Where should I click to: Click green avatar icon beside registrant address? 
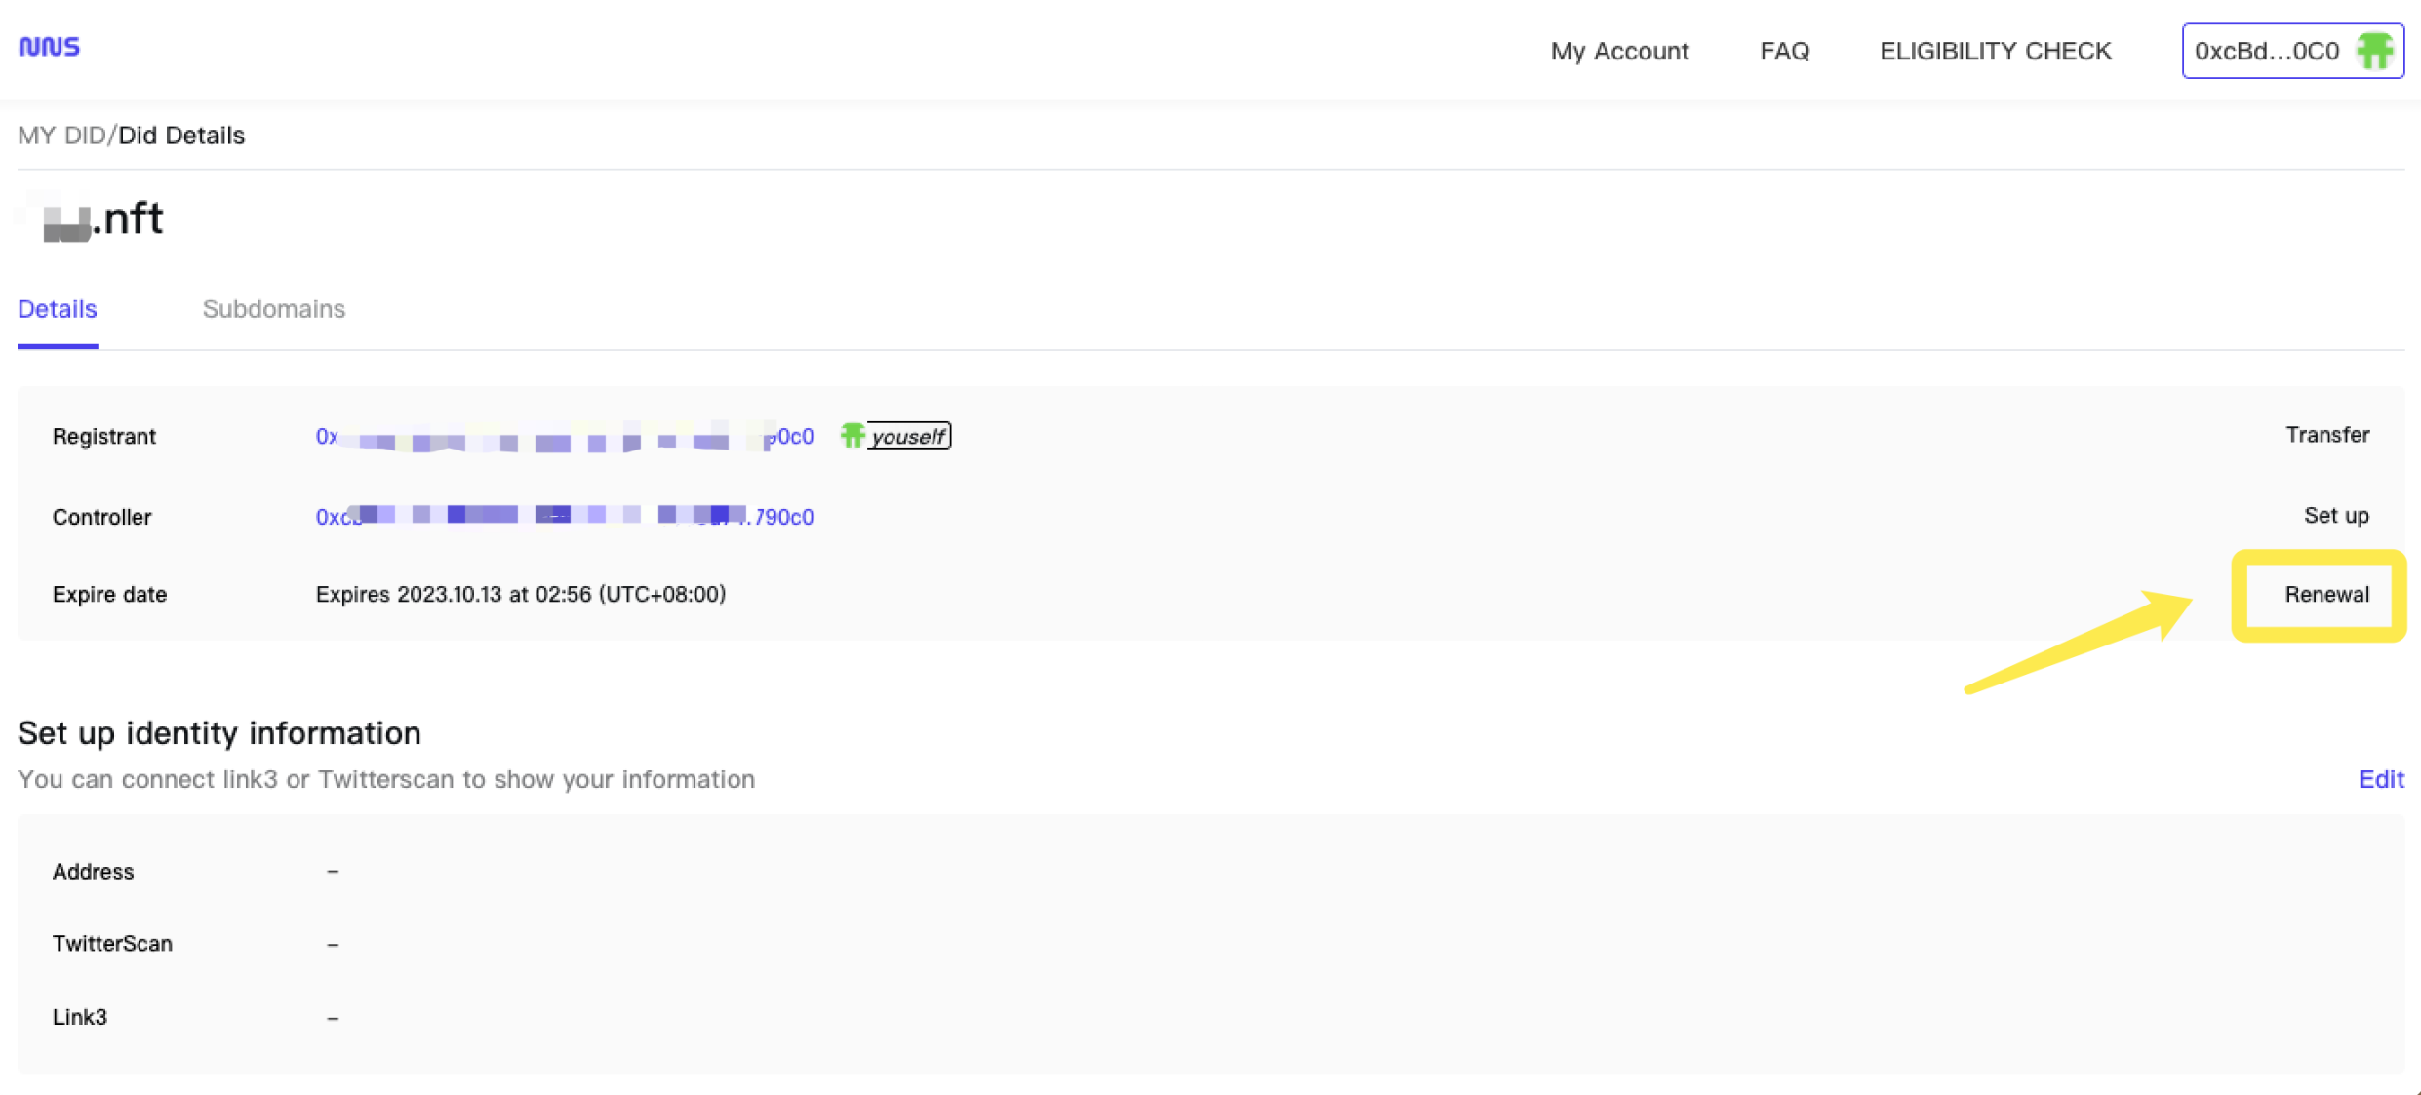[x=853, y=435]
